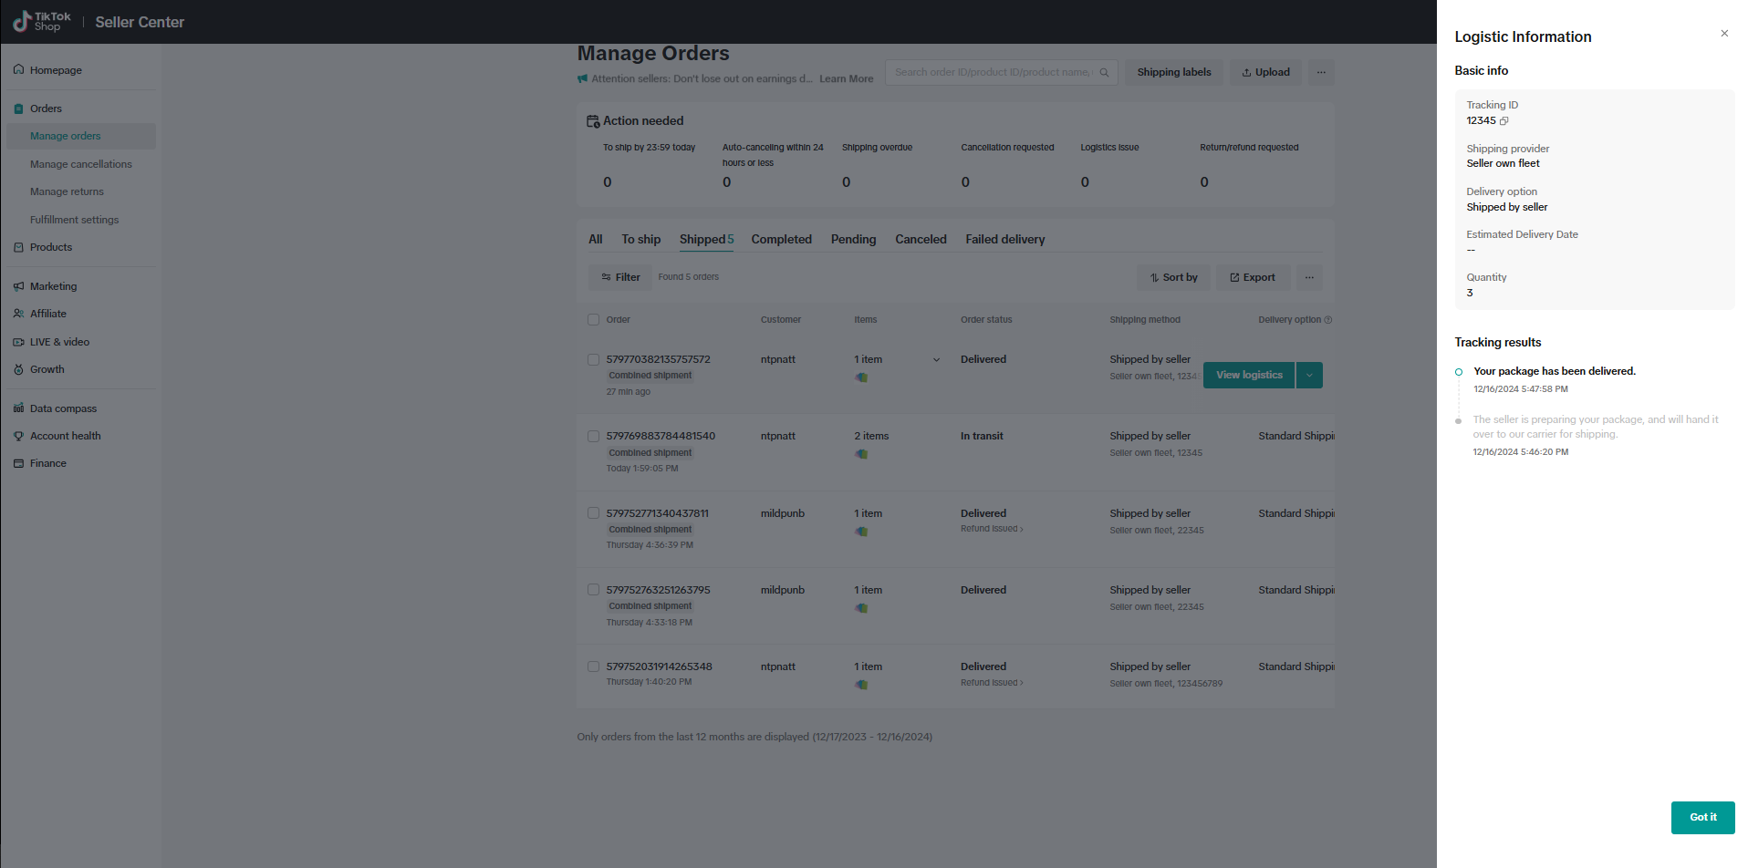Image resolution: width=1748 pixels, height=868 pixels.
Task: Switch to the Completed tab
Action: point(781,240)
